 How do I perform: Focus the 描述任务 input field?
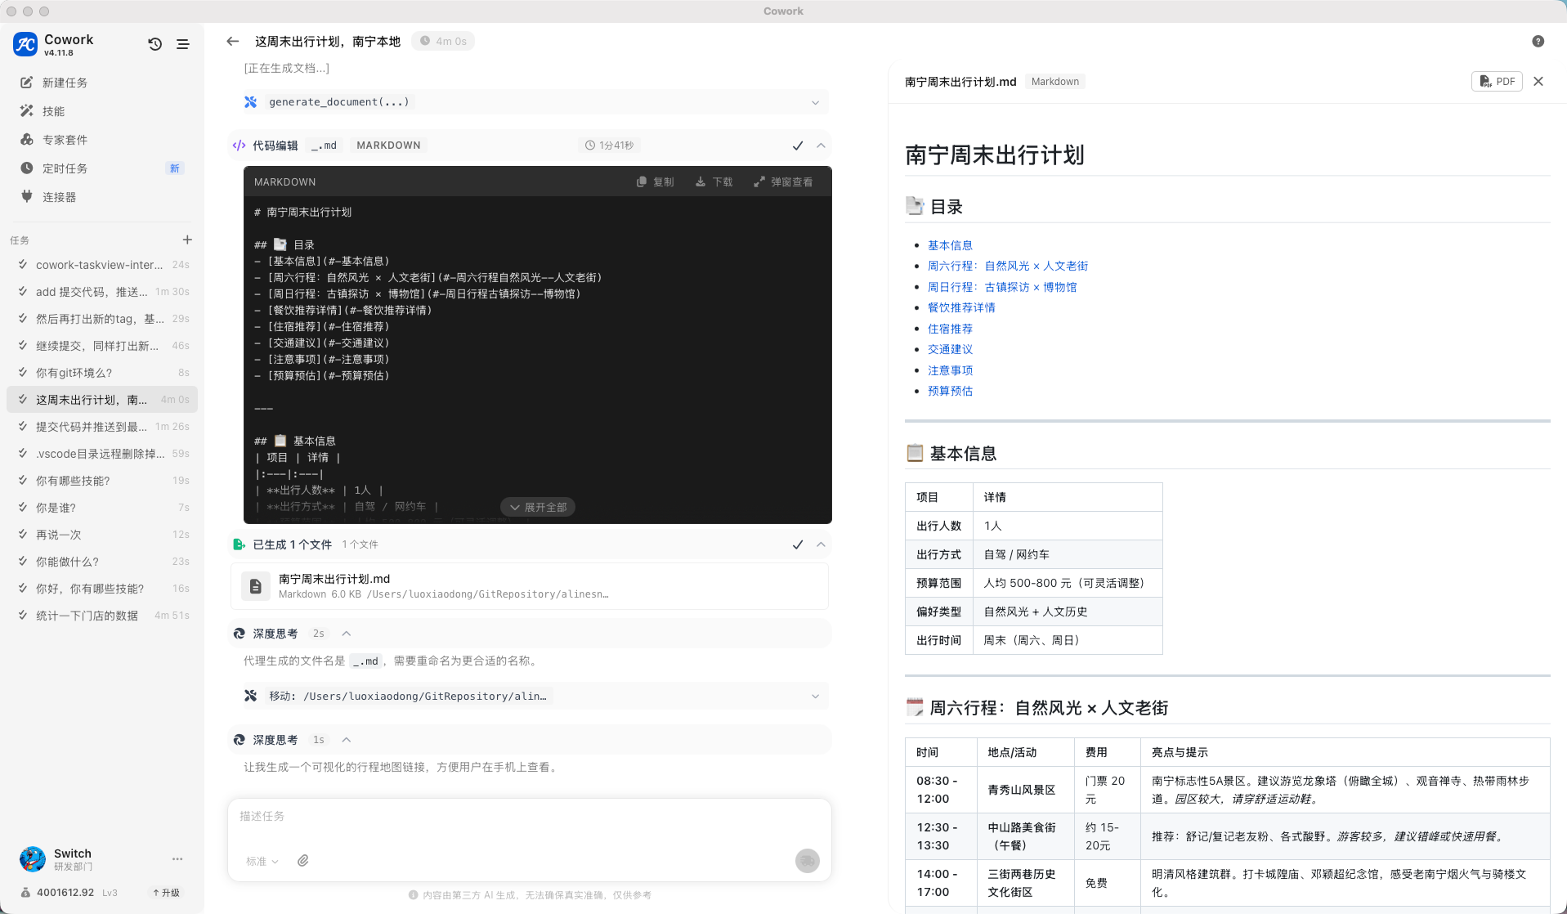point(530,818)
